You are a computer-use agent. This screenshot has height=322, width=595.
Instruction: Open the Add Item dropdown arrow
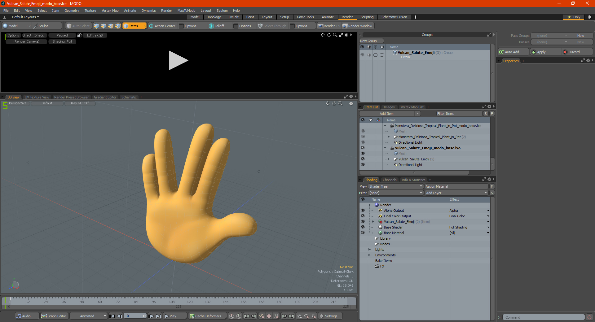(418, 114)
